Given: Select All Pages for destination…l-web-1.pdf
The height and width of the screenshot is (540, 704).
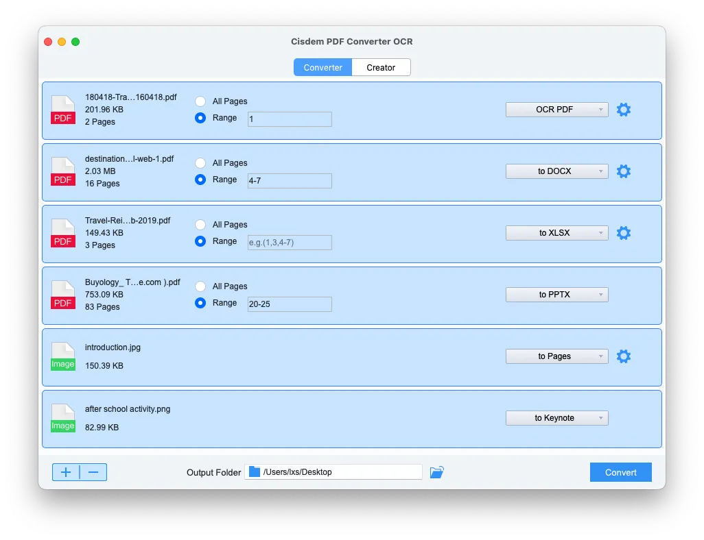Looking at the screenshot, I should pos(200,163).
